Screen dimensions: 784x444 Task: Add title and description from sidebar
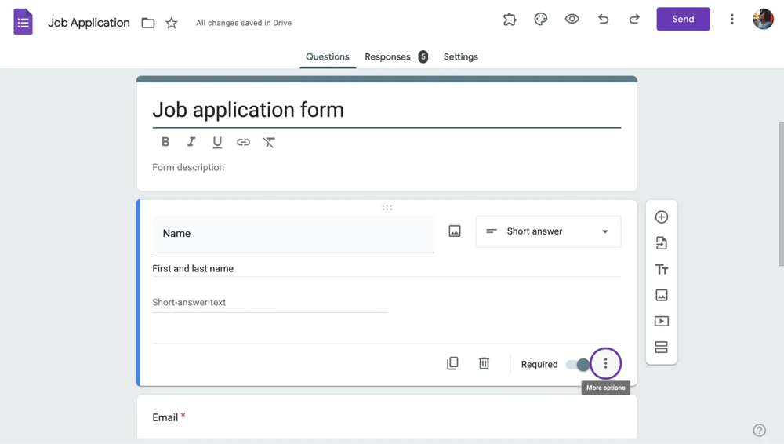[x=661, y=269]
